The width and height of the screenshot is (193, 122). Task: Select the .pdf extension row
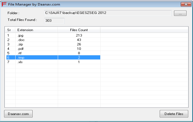click(53, 48)
